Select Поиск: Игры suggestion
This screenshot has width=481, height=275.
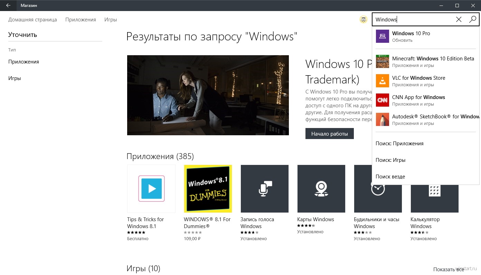click(x=390, y=160)
